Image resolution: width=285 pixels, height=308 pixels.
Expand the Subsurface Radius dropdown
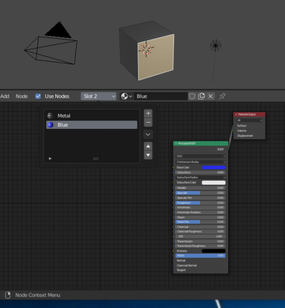[200, 178]
